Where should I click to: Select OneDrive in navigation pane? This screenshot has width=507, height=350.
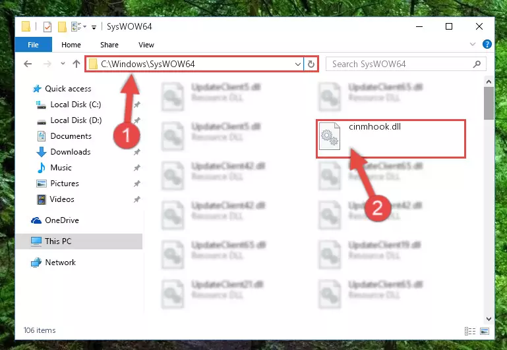point(62,220)
